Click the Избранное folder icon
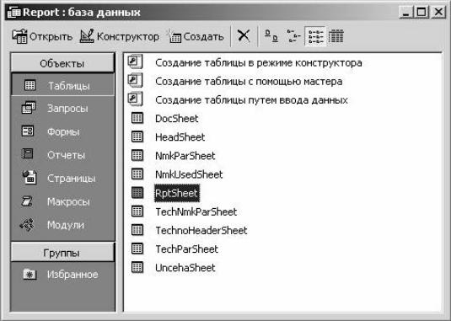 click(x=30, y=274)
